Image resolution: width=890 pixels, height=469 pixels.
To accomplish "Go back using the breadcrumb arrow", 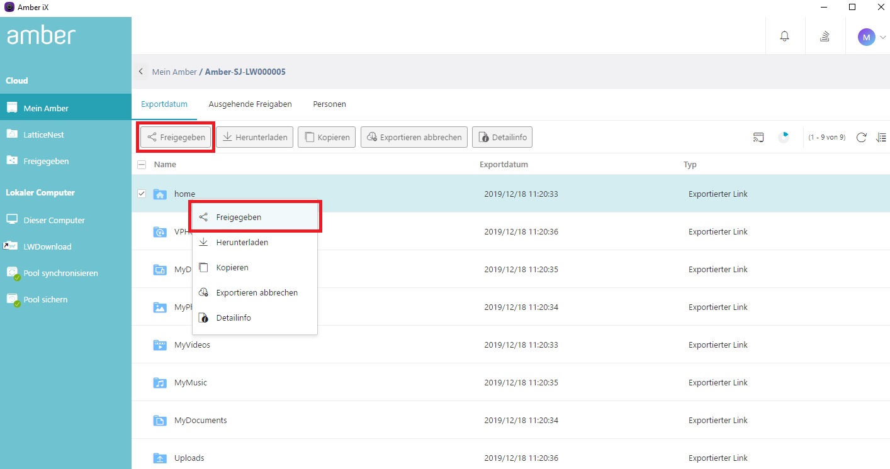I will [141, 72].
